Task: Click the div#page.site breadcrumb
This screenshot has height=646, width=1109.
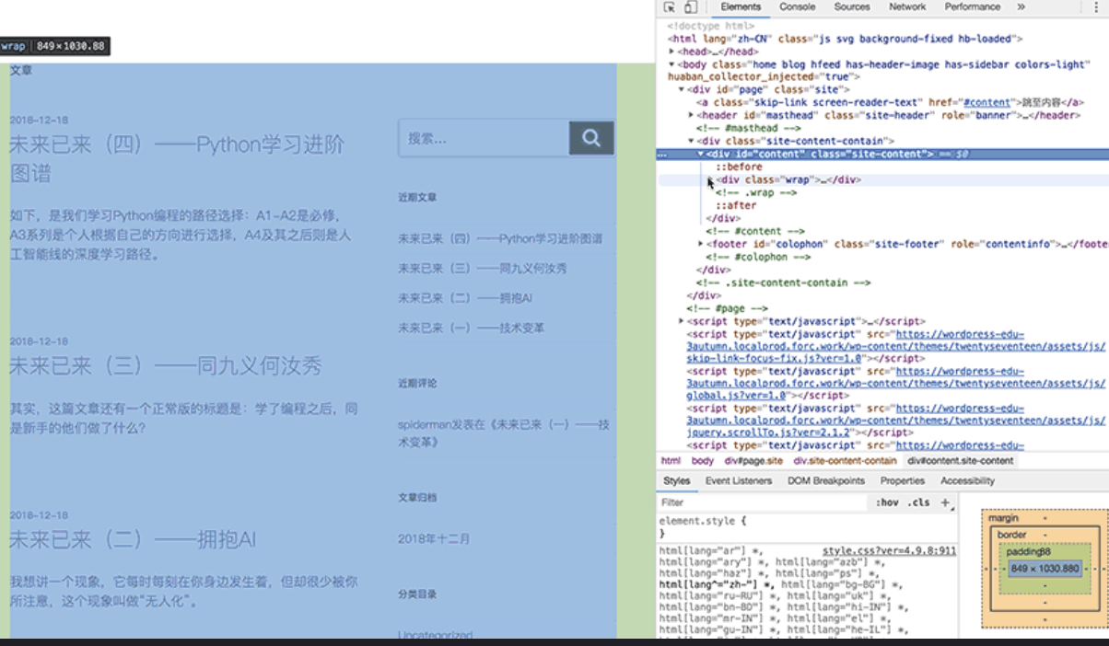Action: (x=753, y=460)
